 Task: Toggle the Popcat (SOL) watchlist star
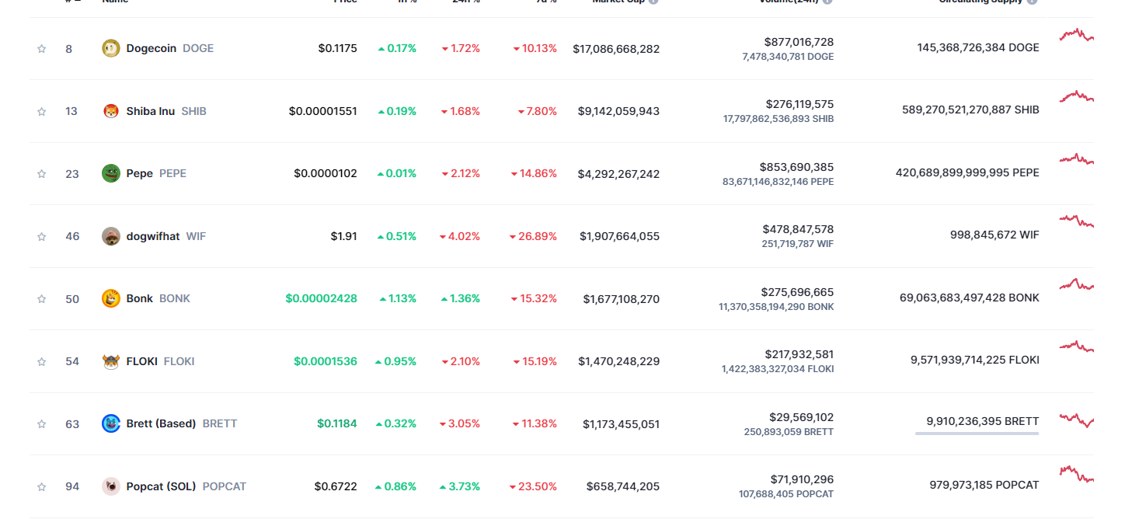point(42,487)
